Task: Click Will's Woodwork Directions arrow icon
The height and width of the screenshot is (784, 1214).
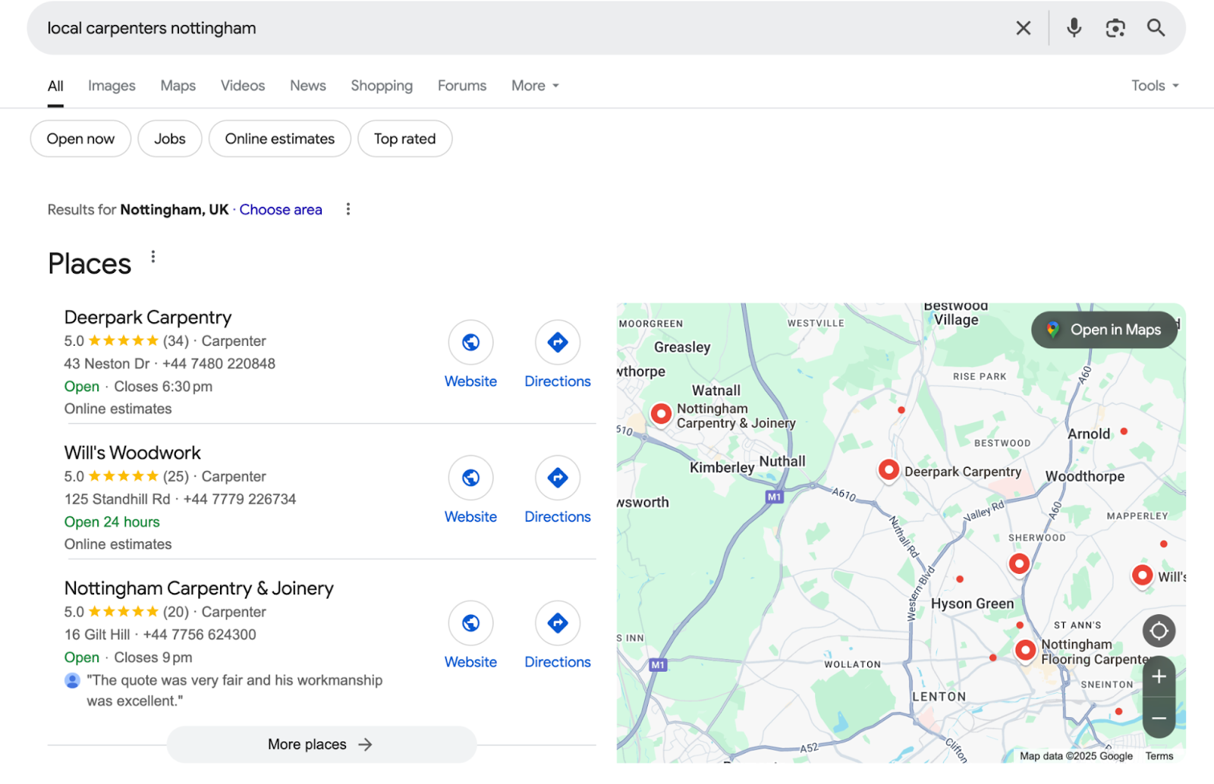Action: (558, 478)
